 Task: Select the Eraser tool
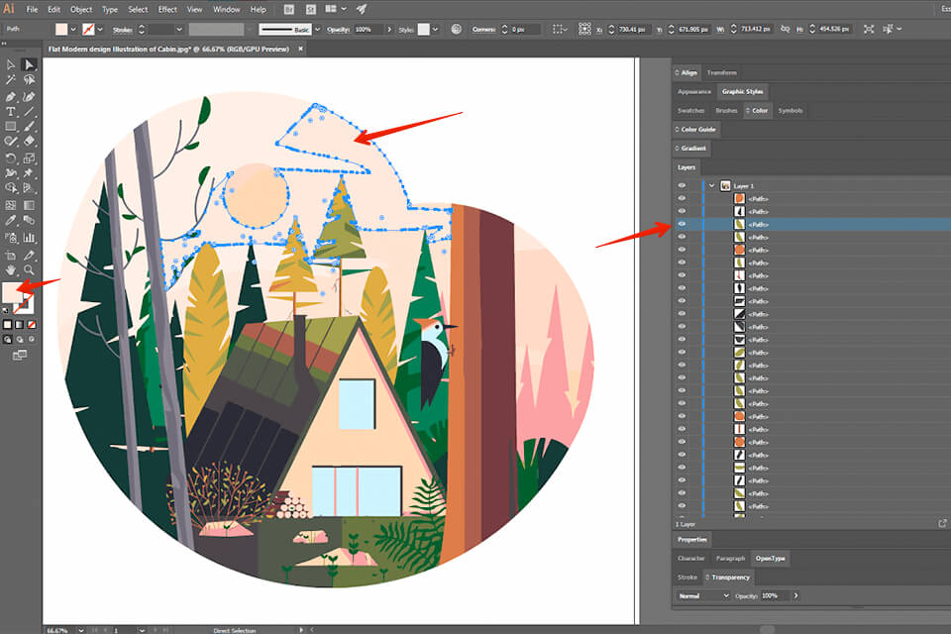point(30,142)
